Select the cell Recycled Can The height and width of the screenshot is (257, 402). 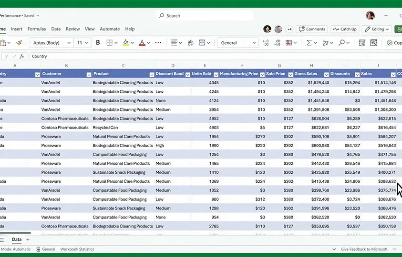[124, 128]
